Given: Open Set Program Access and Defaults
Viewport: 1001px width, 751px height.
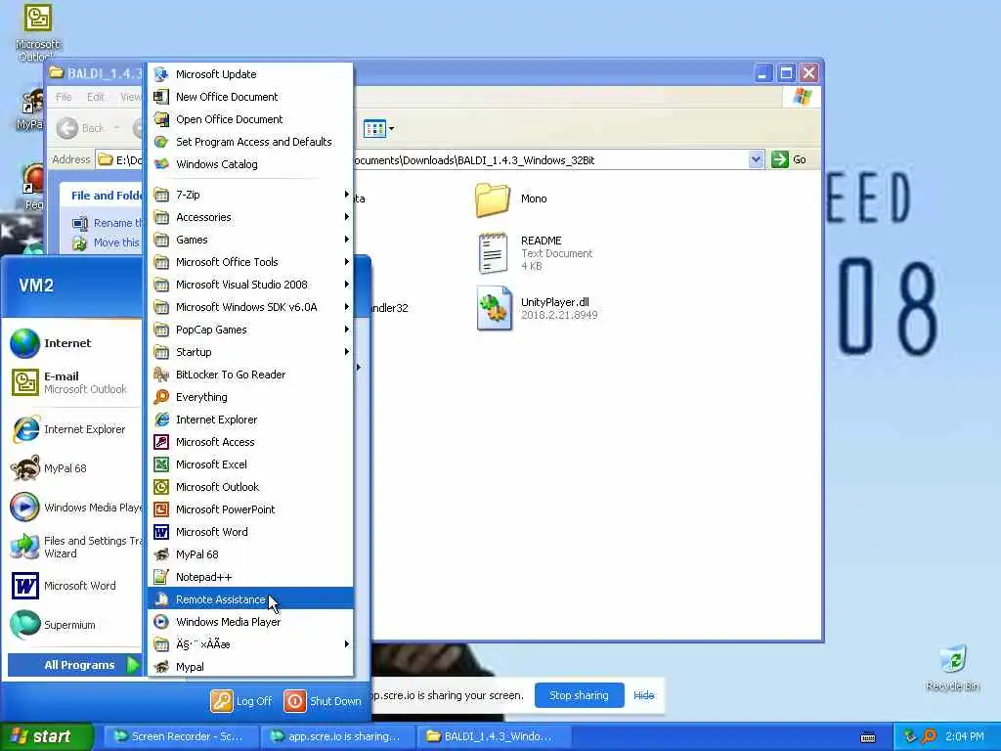Looking at the screenshot, I should [250, 141].
